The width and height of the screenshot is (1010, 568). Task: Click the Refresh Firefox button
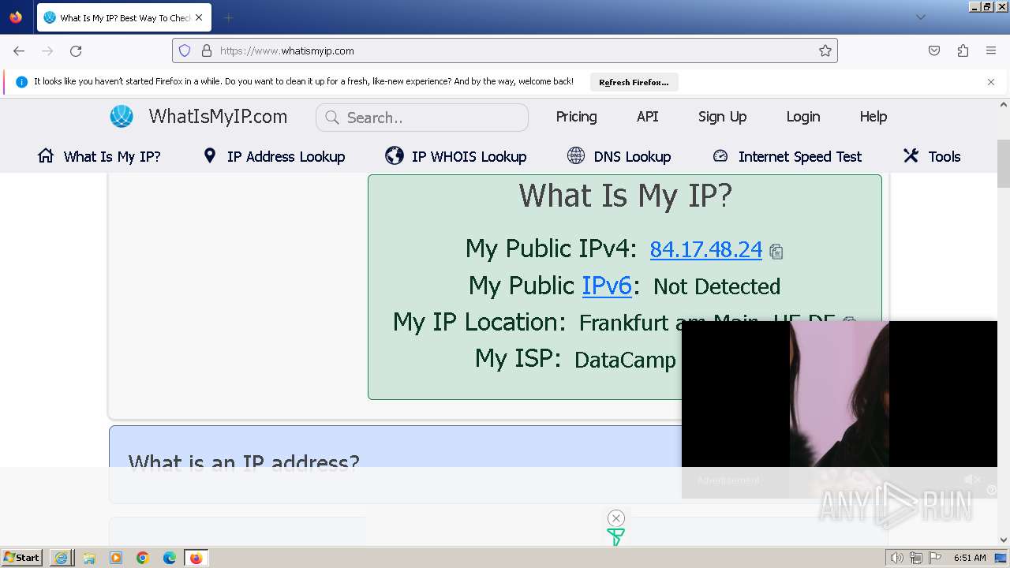[x=634, y=82]
